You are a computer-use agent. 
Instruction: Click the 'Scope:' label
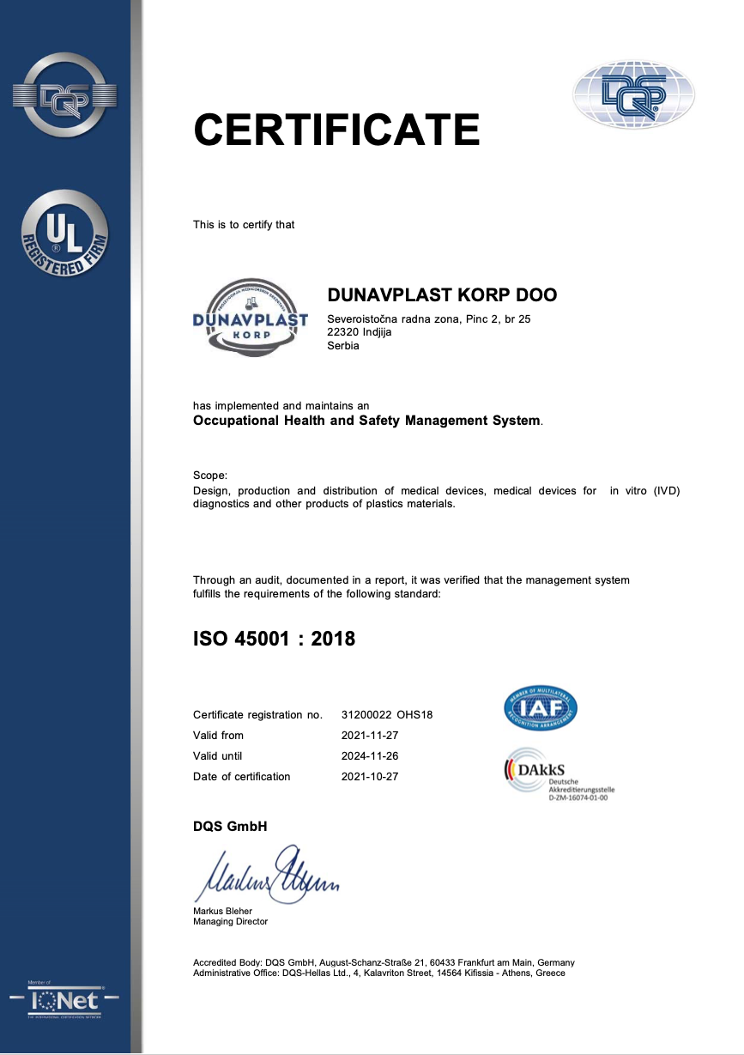tap(210, 476)
